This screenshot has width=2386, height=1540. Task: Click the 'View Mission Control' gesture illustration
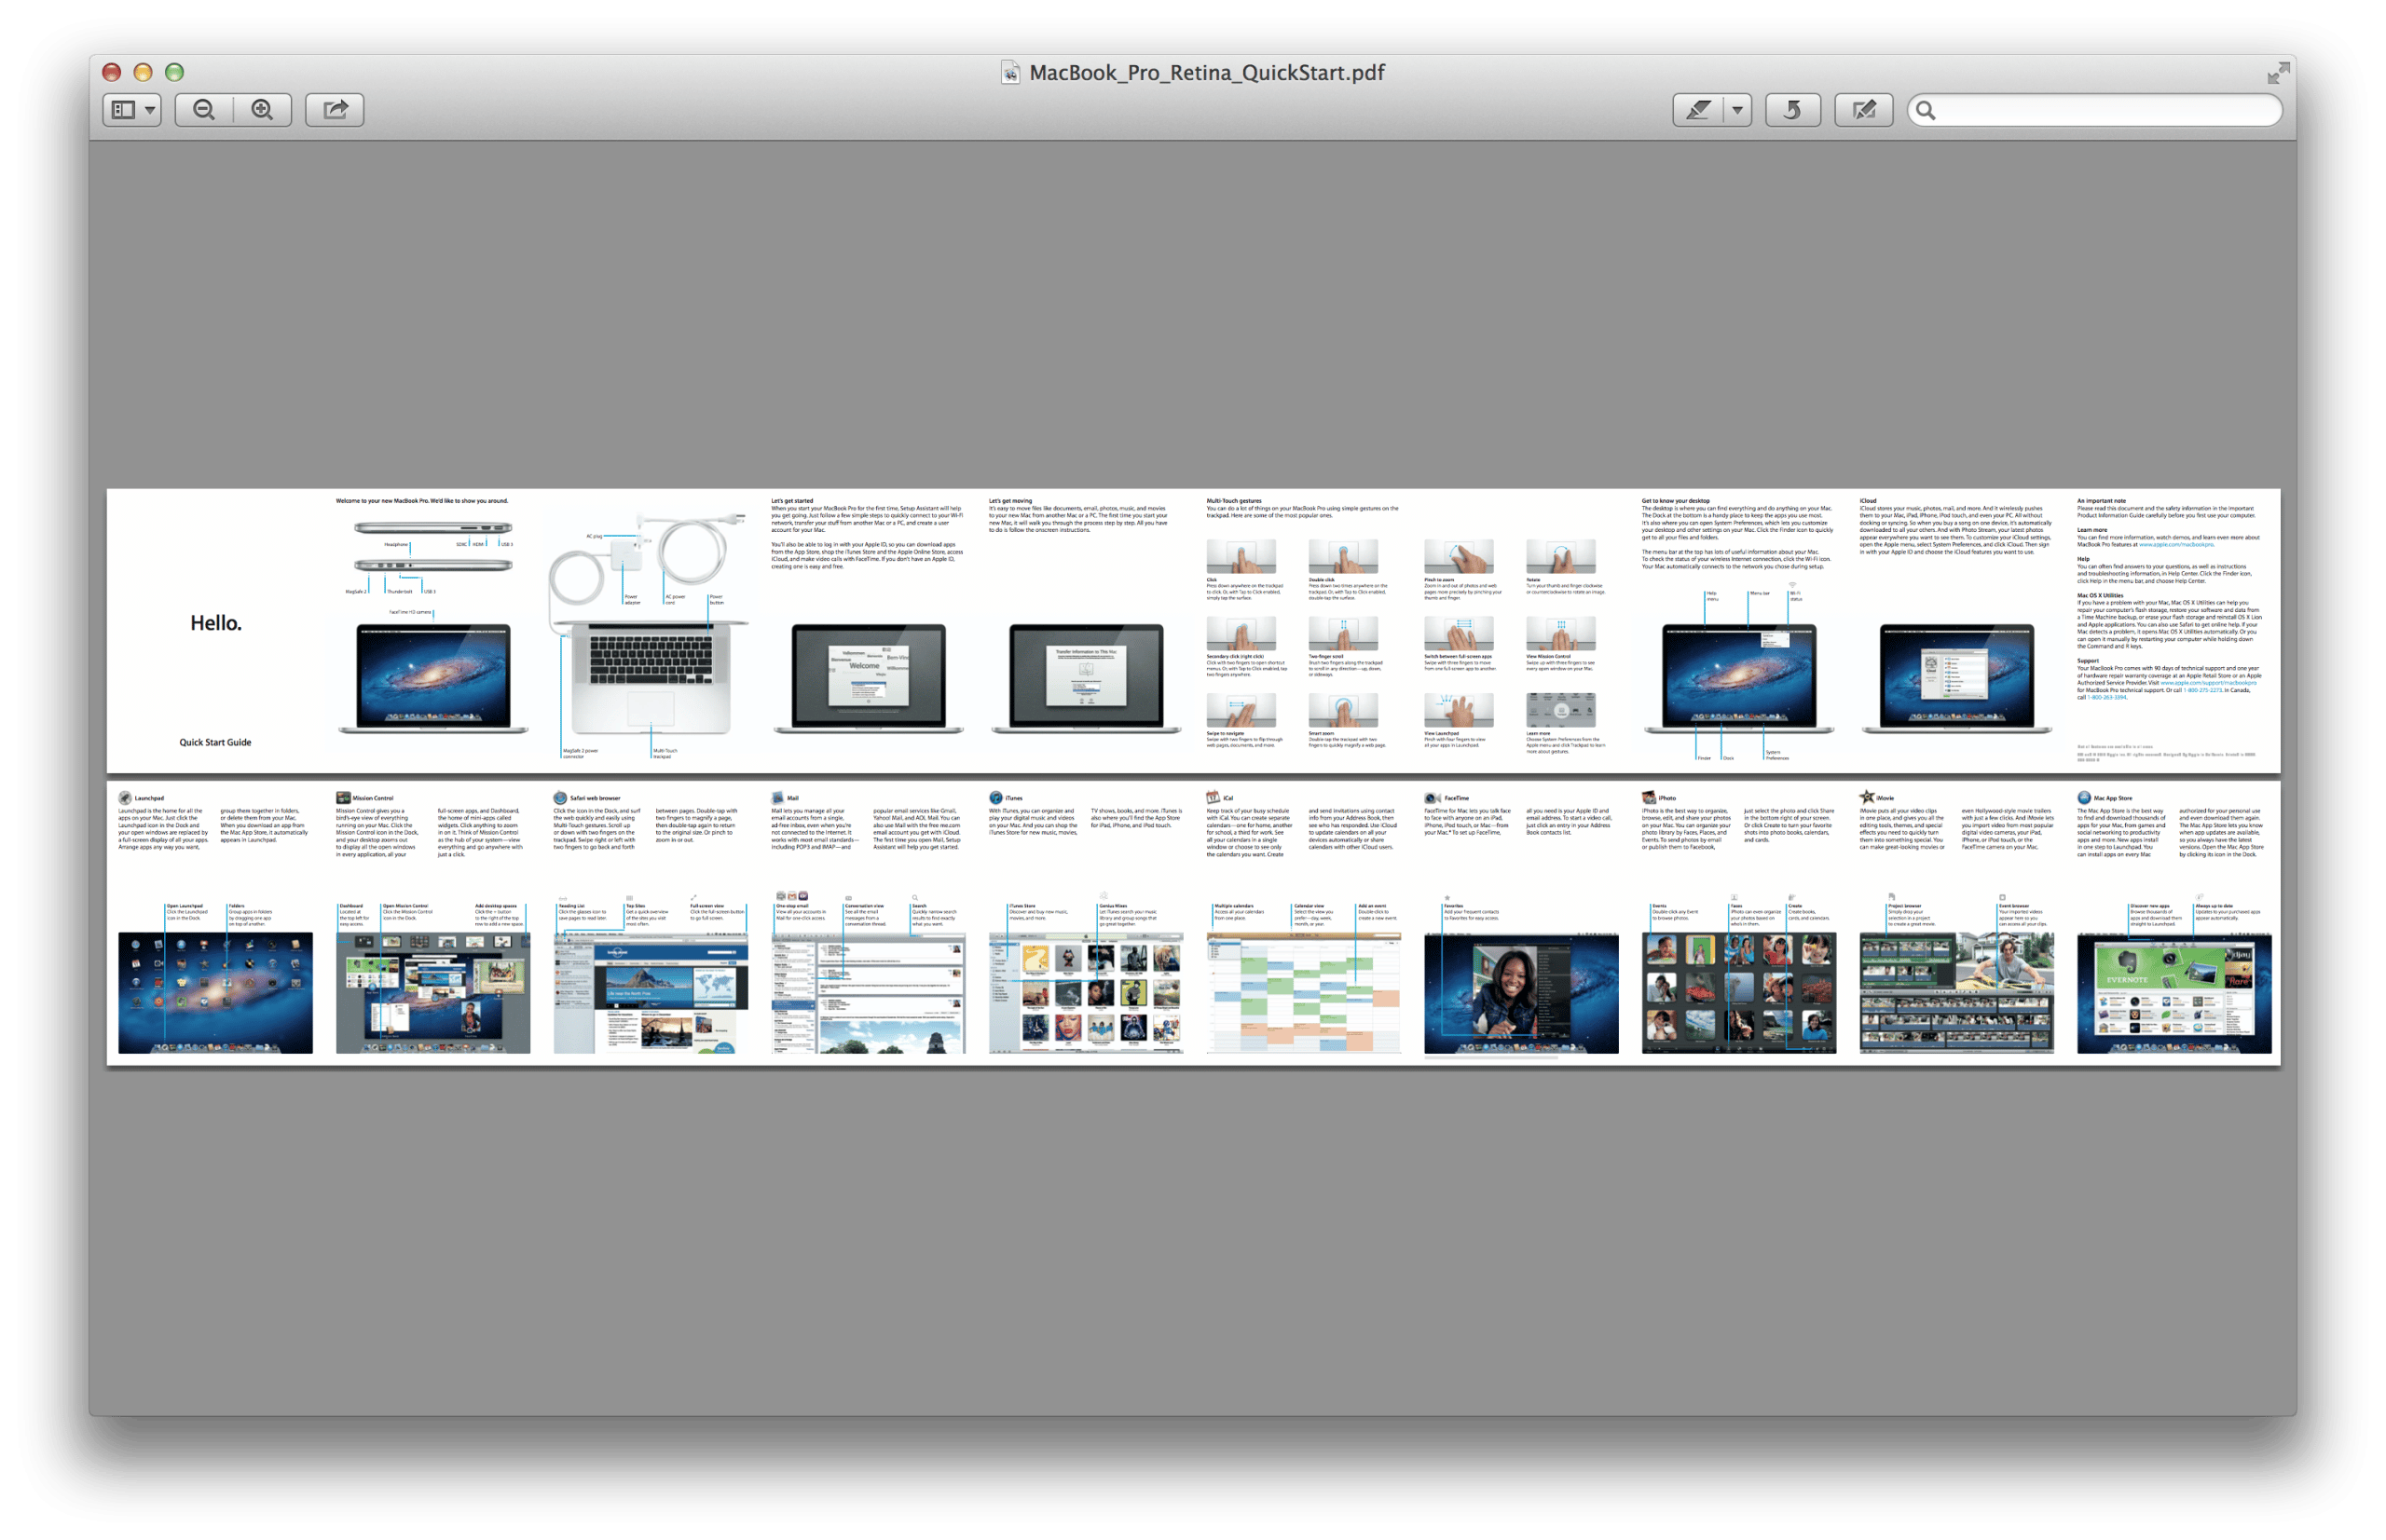(1560, 633)
